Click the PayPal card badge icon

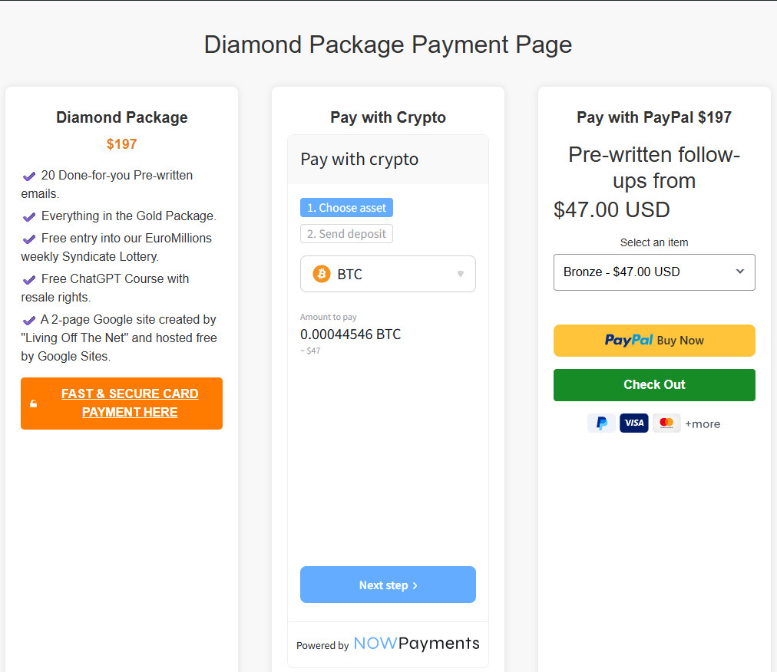[601, 423]
